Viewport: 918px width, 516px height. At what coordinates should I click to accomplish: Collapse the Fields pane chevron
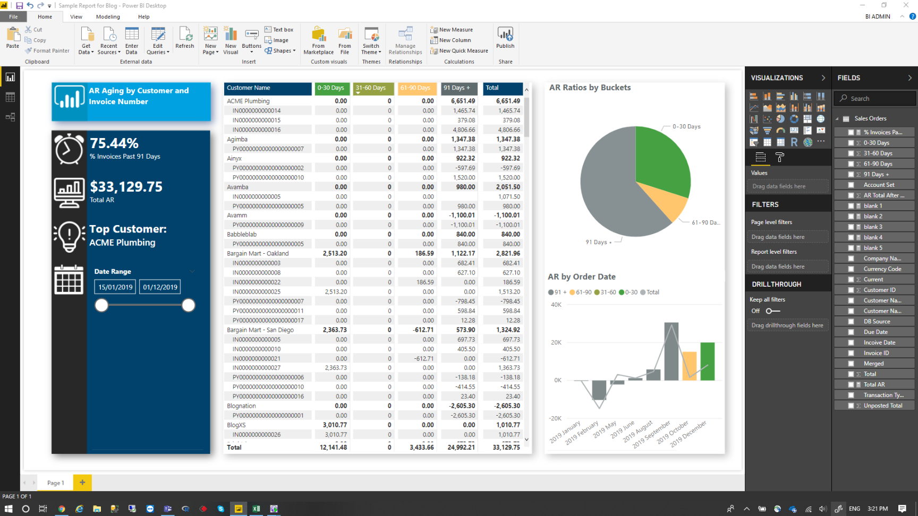(909, 78)
